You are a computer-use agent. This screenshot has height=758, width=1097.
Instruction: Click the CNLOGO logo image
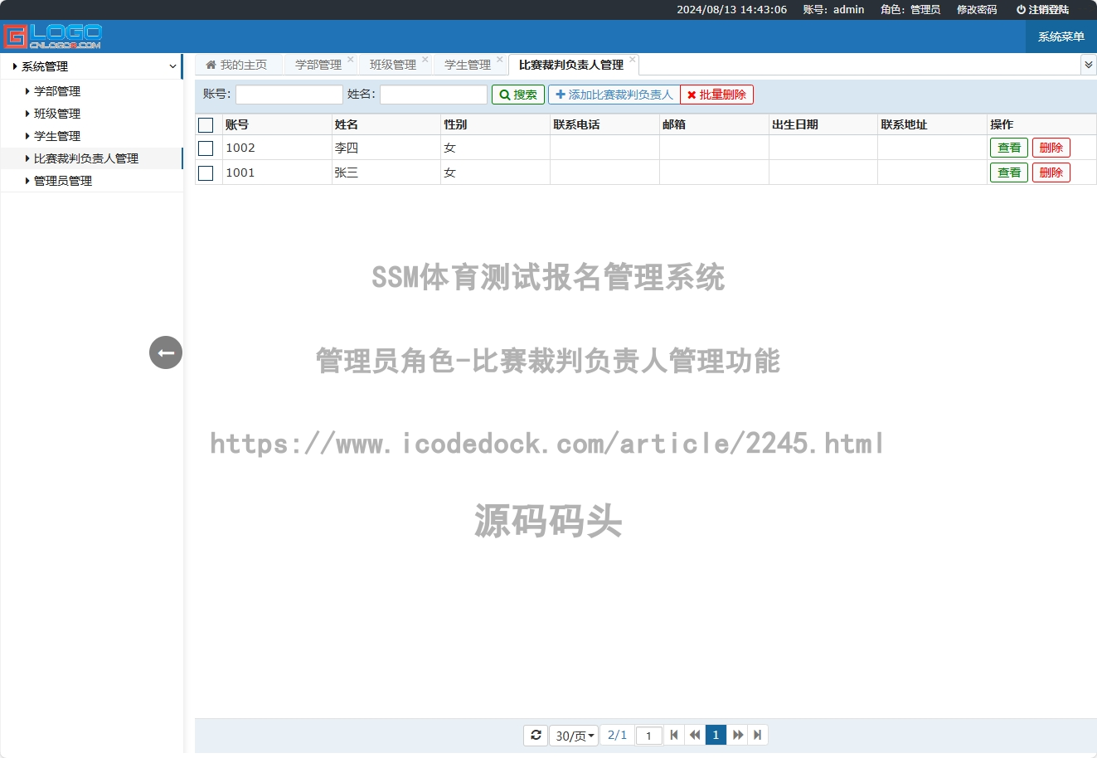(x=53, y=36)
